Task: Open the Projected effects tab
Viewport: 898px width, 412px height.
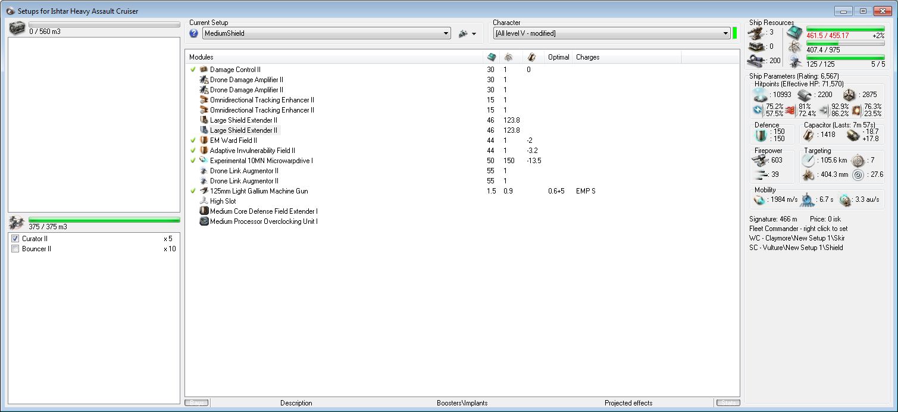Action: tap(628, 403)
